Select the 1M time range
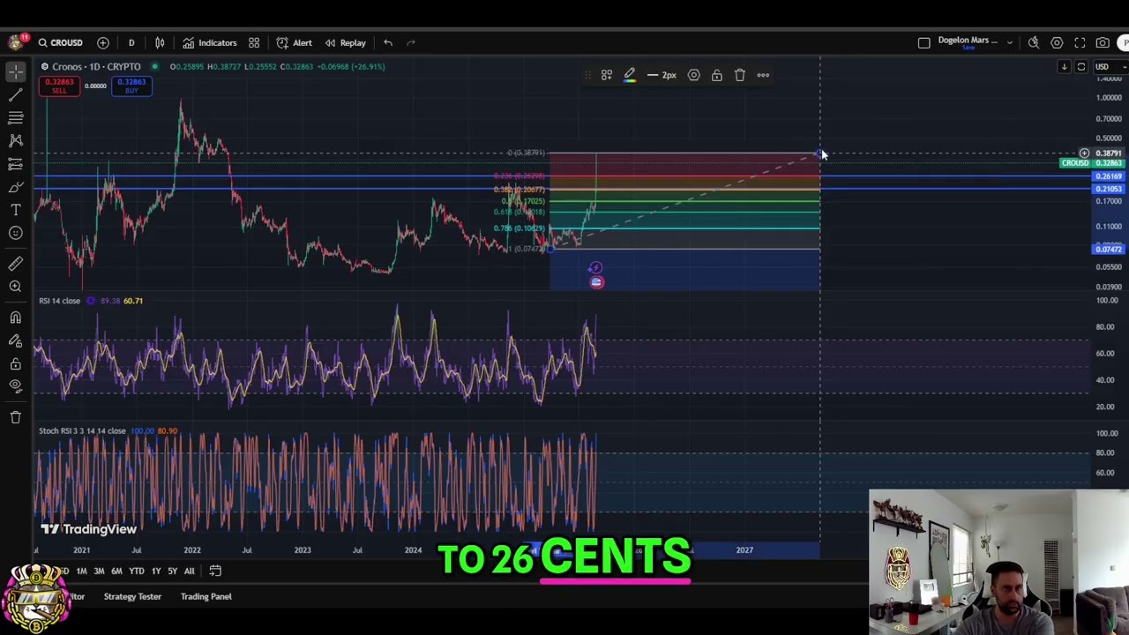Screen dimensions: 1129x635 [x=81, y=571]
